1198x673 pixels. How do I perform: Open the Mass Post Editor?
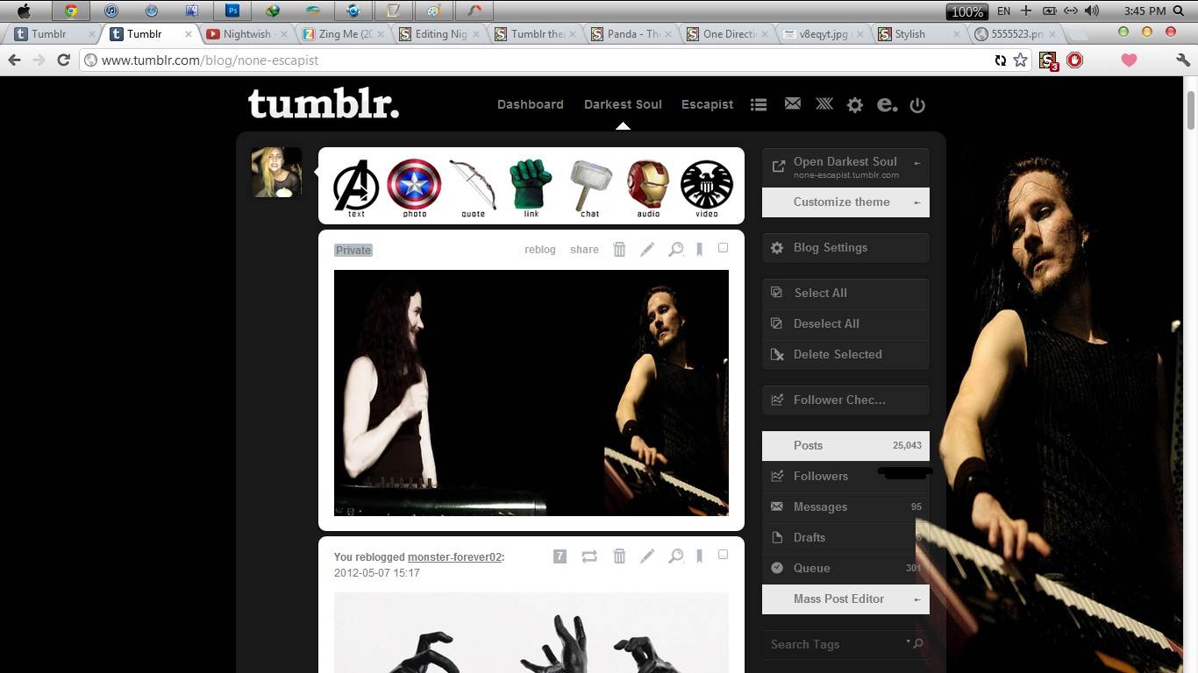click(845, 599)
